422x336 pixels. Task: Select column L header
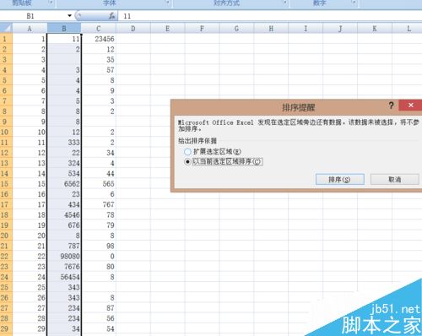pos(407,29)
